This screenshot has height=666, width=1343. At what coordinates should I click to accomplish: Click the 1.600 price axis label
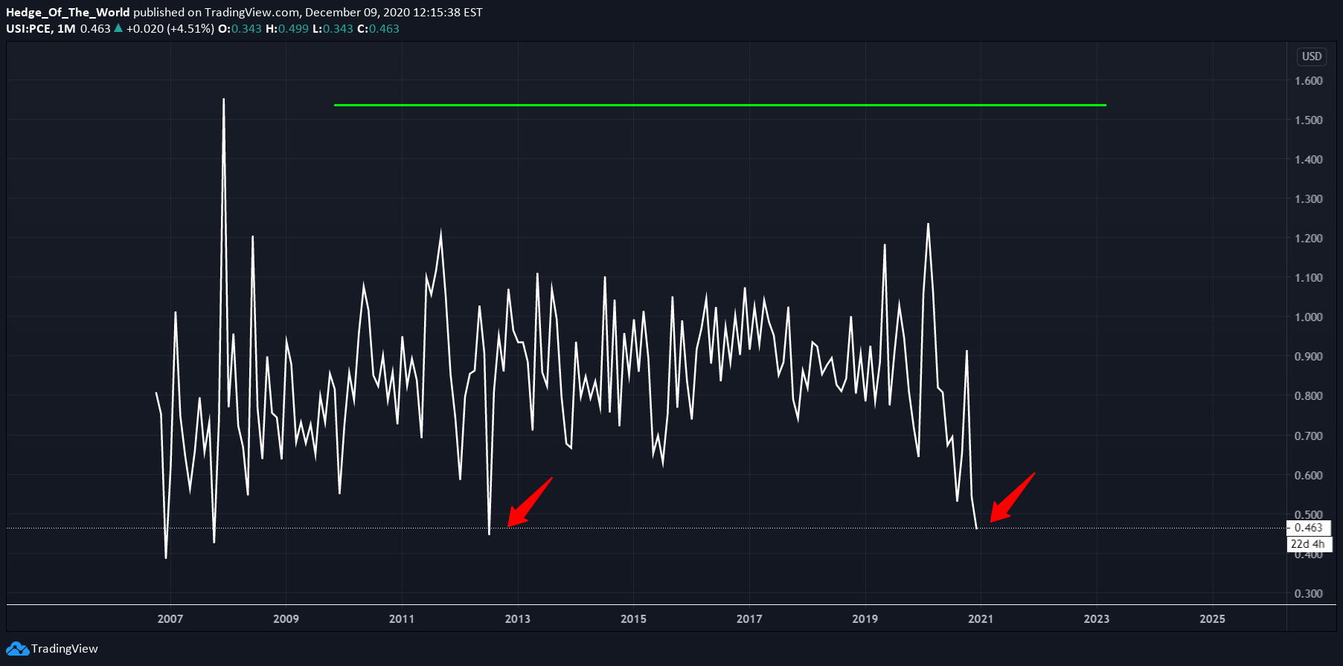(1309, 80)
